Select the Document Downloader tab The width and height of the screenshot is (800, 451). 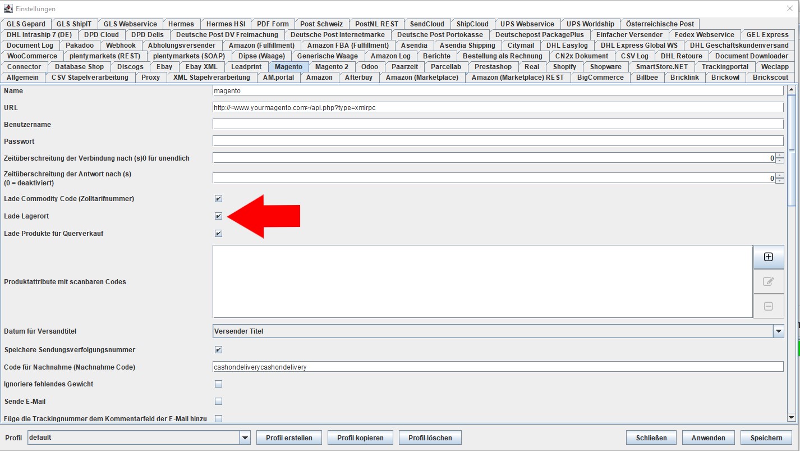pos(752,56)
